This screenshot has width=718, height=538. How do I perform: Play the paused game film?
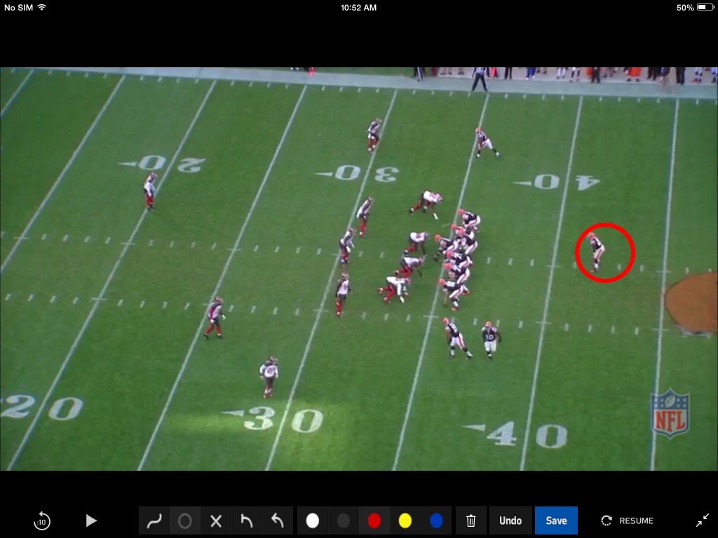(x=91, y=520)
